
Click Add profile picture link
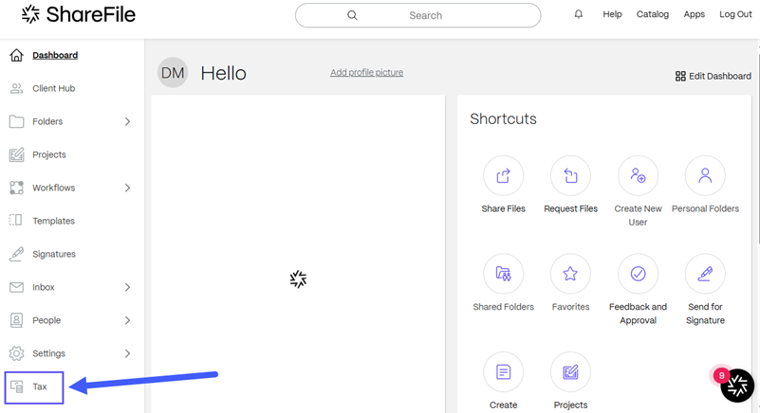click(x=366, y=72)
